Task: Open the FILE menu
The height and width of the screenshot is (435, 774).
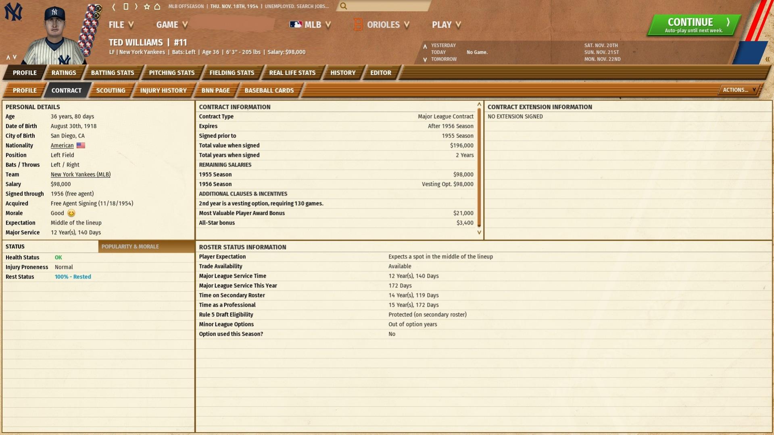Action: point(121,25)
